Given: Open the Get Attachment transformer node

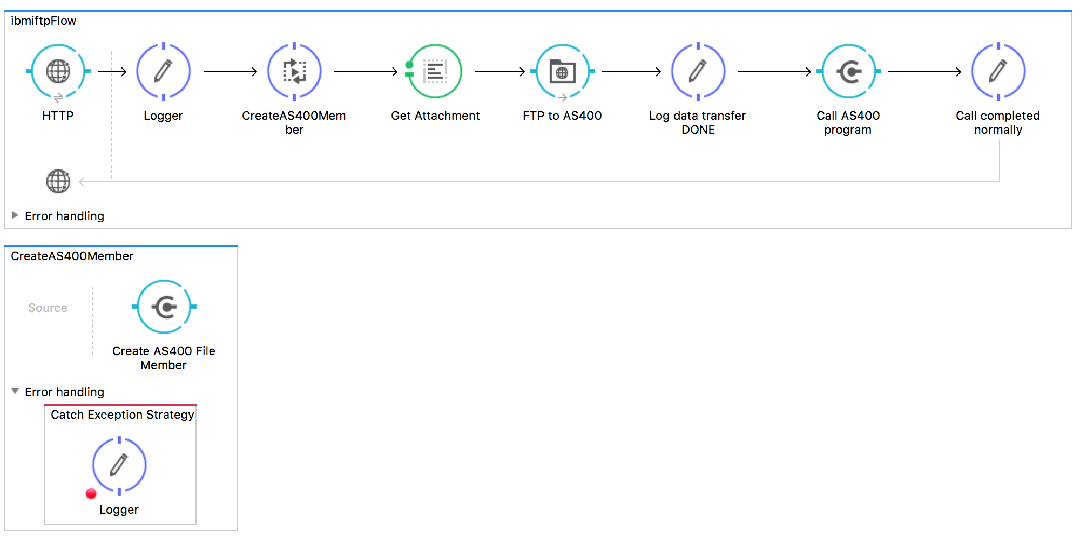Looking at the screenshot, I should pyautogui.click(x=435, y=71).
